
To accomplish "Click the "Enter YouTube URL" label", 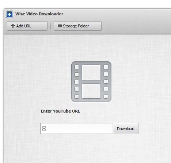I will tap(60, 111).
